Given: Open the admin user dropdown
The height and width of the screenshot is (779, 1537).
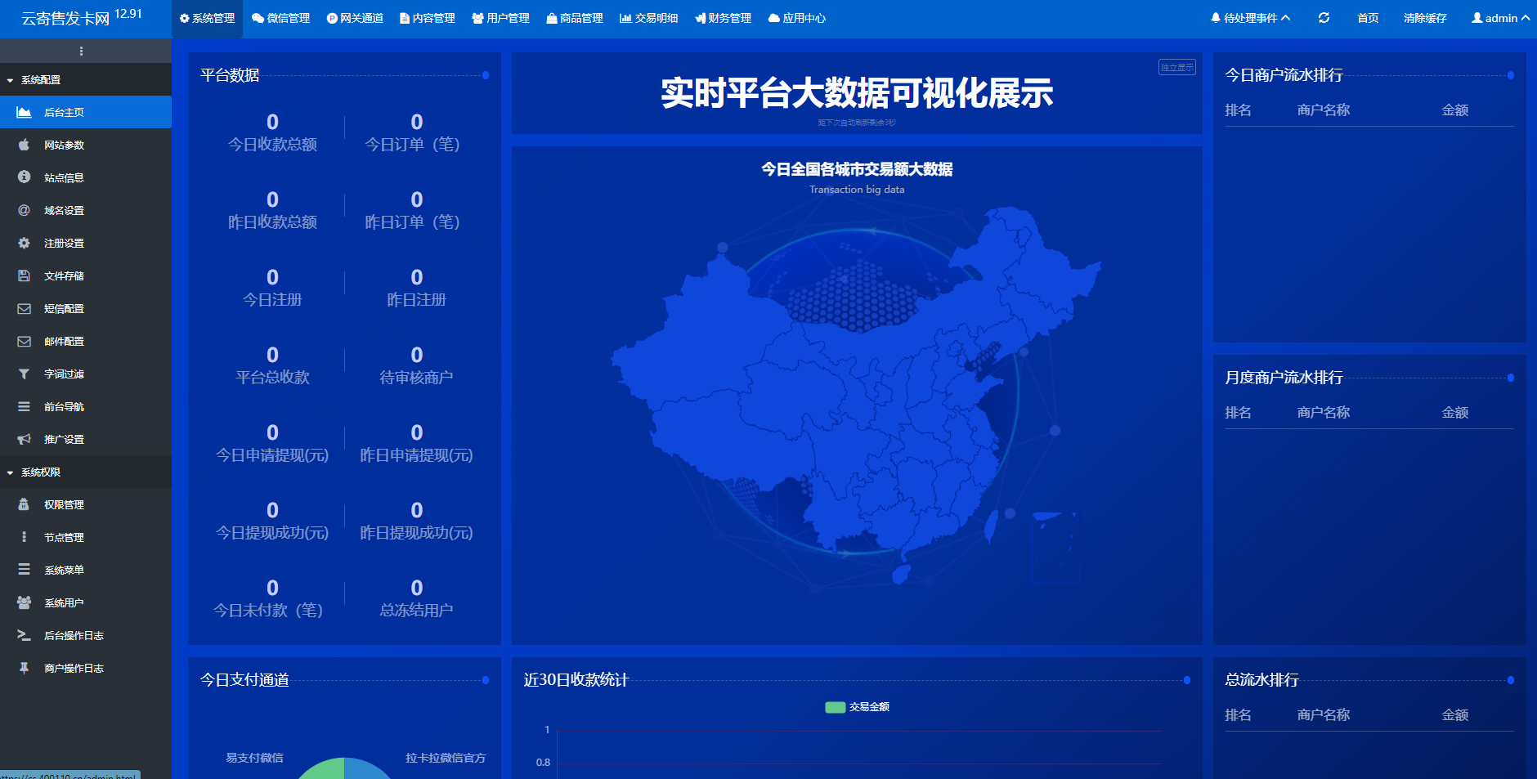Looking at the screenshot, I should 1500,18.
